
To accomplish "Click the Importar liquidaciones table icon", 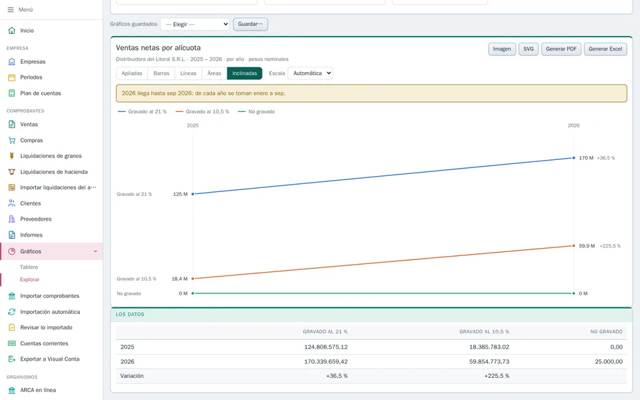I will click(12, 187).
